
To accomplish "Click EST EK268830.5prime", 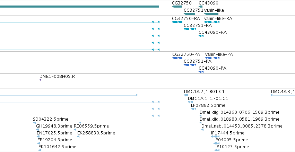I will 96,133.
